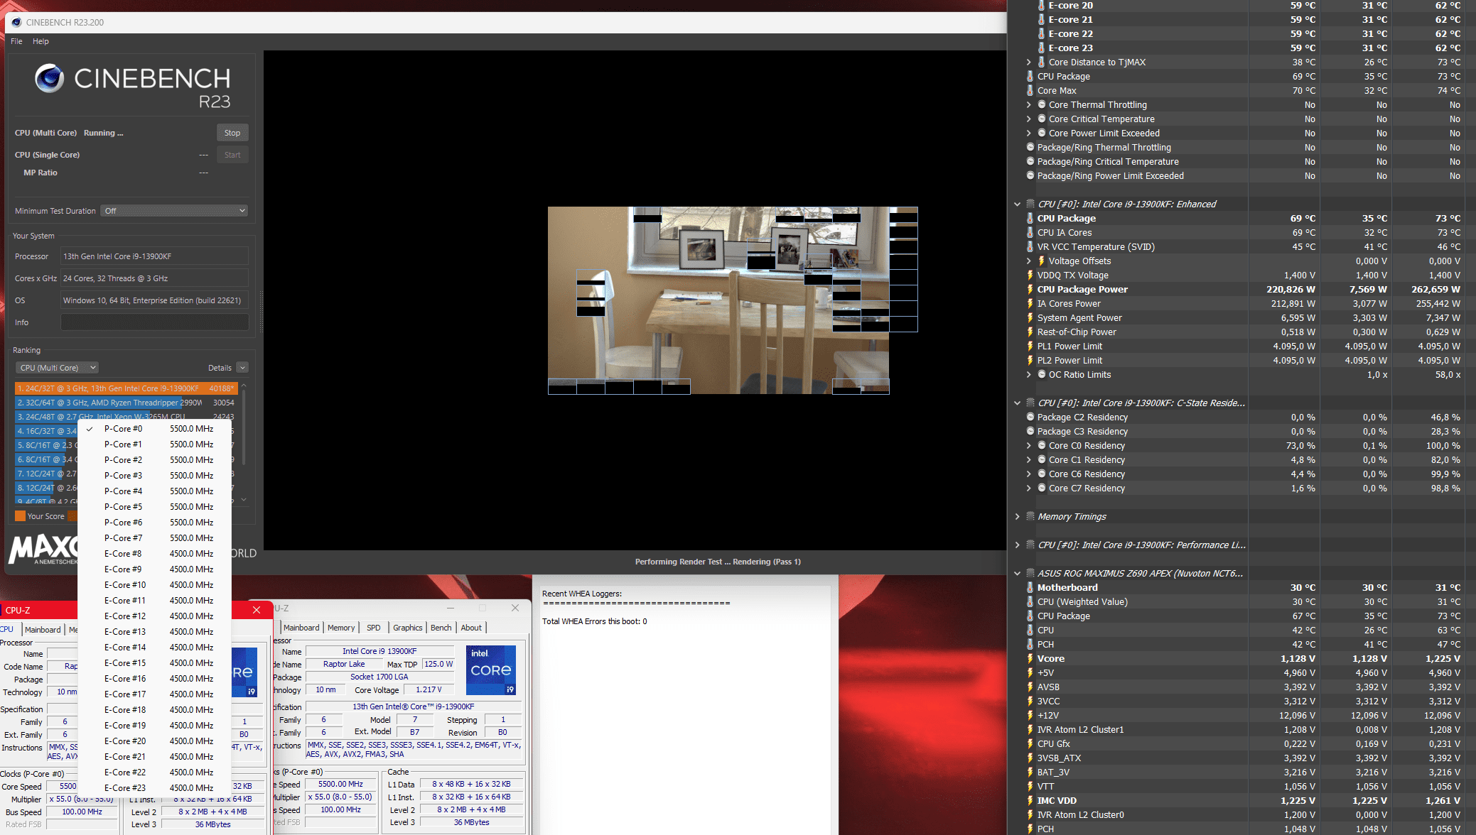Expand the Memory Timings section
Viewport: 1476px width, 835px height.
(x=1017, y=516)
